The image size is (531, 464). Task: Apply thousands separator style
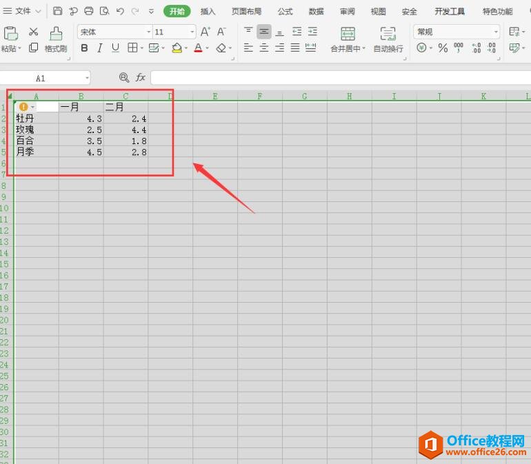tap(459, 48)
